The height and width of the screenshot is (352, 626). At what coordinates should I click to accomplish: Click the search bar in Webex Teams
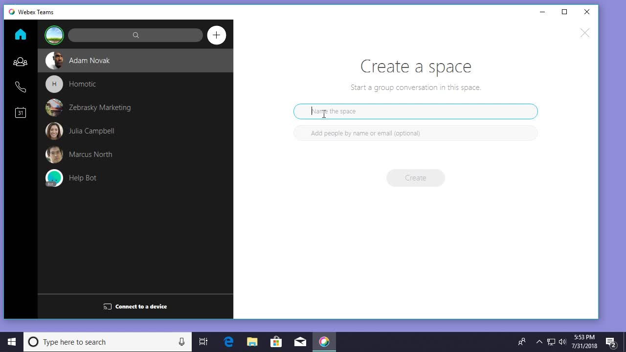[135, 35]
